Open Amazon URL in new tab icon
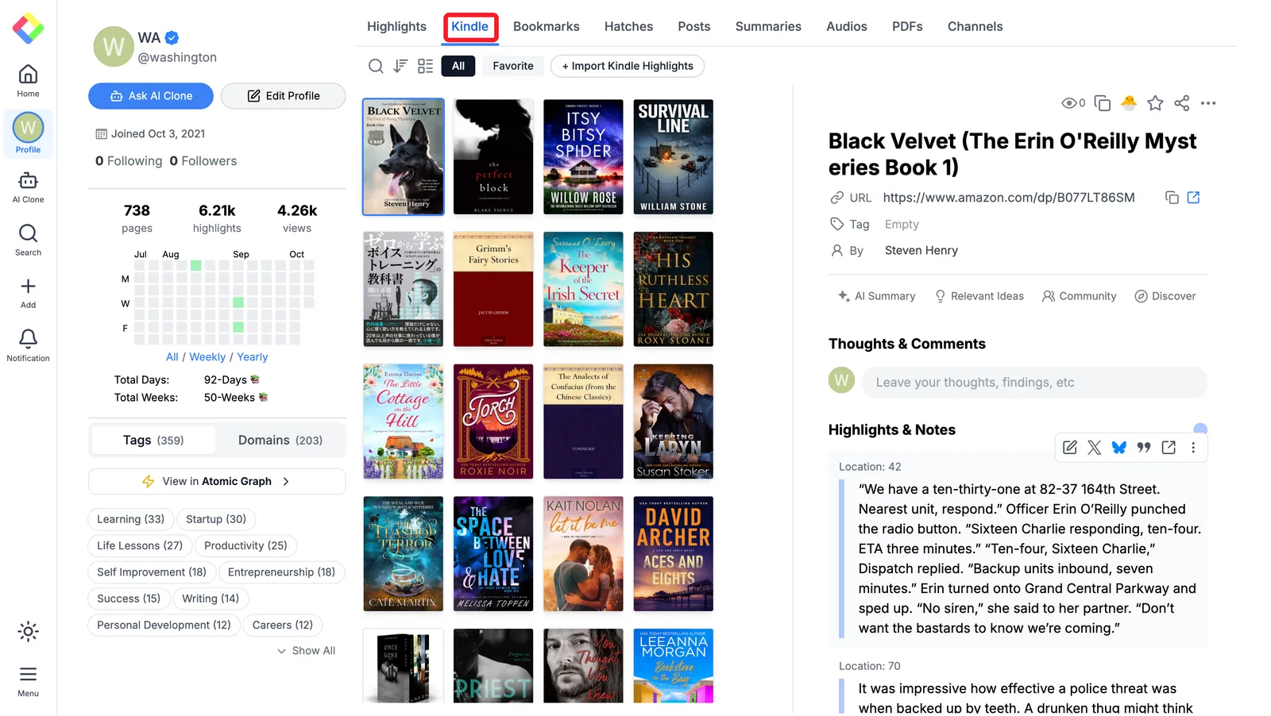 [1193, 198]
